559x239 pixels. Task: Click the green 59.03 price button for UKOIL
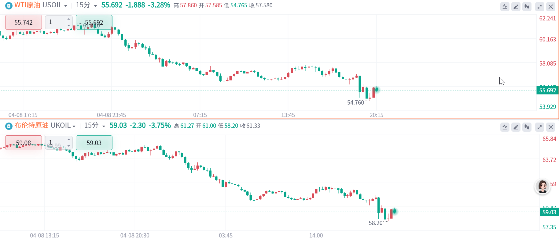[94, 143]
